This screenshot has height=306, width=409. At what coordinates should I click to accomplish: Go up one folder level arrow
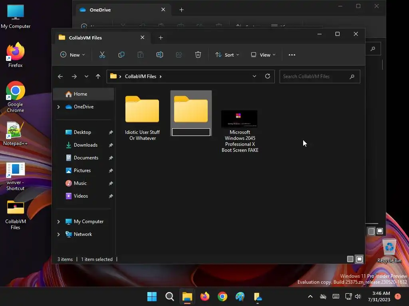click(x=98, y=76)
